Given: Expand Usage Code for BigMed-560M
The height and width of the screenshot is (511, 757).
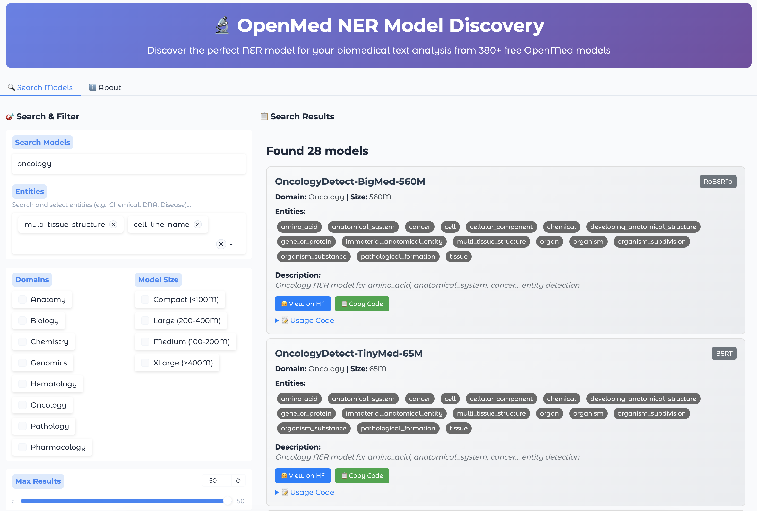Looking at the screenshot, I should [x=305, y=321].
